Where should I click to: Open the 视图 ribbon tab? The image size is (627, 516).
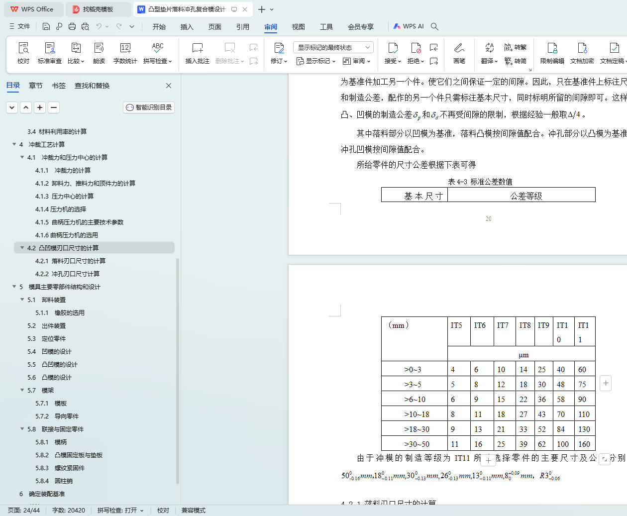(299, 26)
